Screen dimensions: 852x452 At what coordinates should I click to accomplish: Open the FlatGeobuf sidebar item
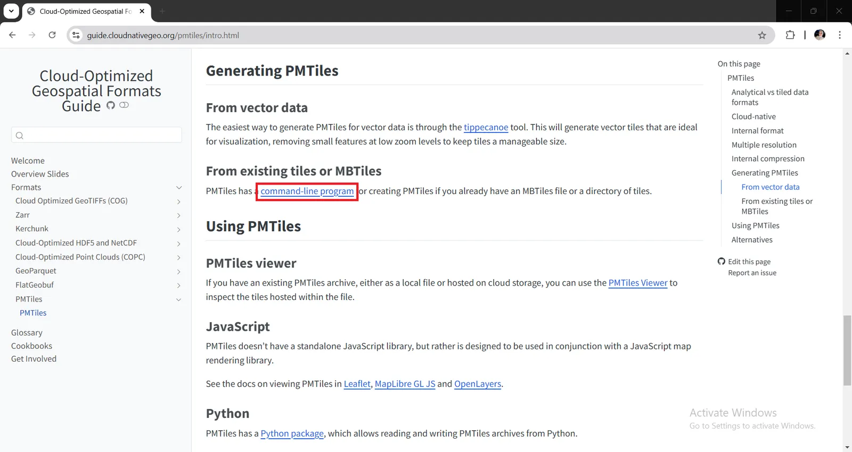[35, 284]
